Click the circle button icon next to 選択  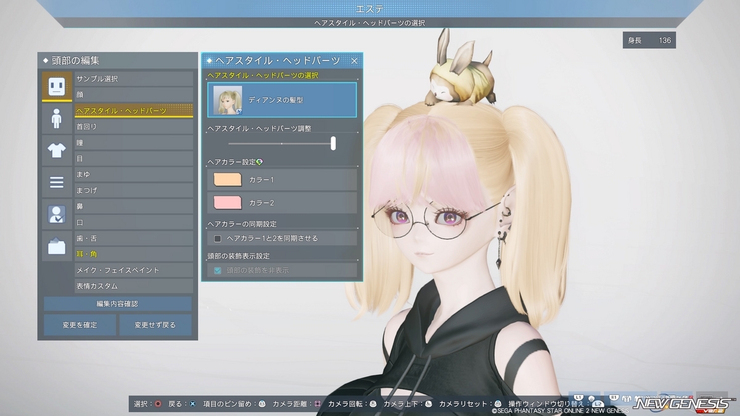(158, 404)
